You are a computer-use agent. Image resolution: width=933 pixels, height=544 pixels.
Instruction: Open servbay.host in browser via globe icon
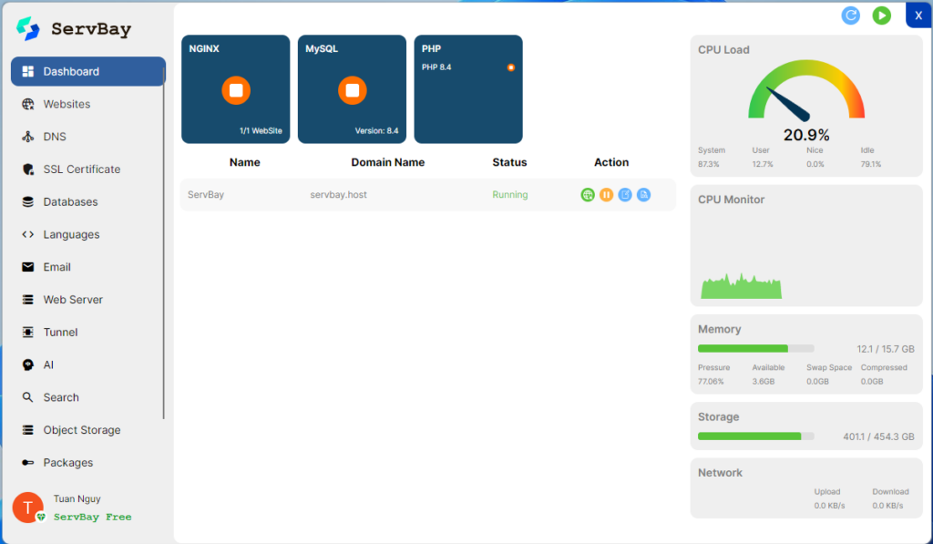[588, 195]
